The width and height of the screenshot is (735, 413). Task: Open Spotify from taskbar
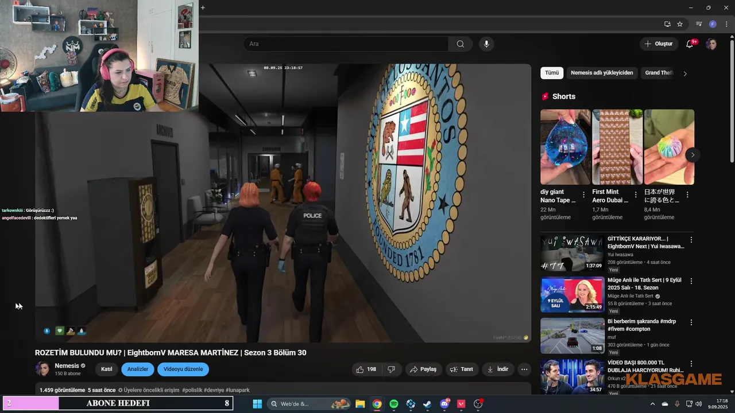click(394, 404)
